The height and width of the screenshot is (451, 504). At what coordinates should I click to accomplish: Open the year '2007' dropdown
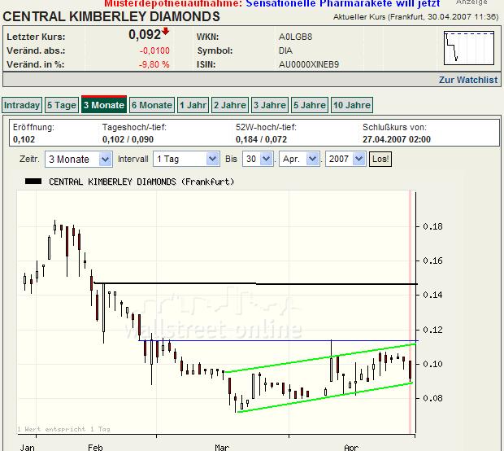(x=345, y=159)
